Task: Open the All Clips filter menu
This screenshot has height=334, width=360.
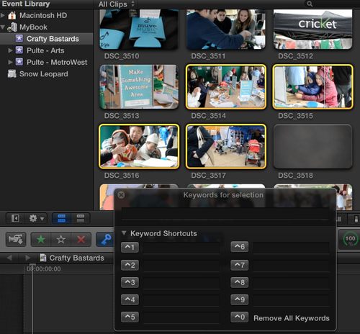Action: pyautogui.click(x=117, y=4)
